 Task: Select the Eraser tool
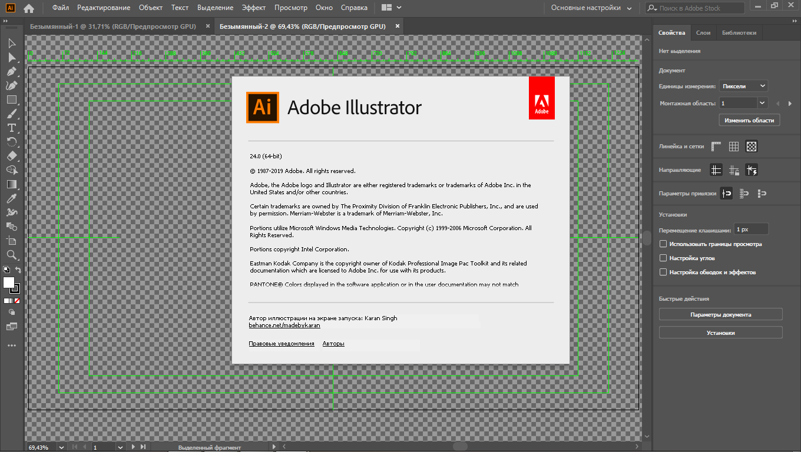(x=11, y=156)
